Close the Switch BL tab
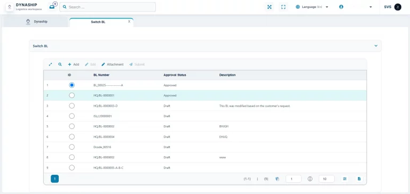 (x=129, y=22)
